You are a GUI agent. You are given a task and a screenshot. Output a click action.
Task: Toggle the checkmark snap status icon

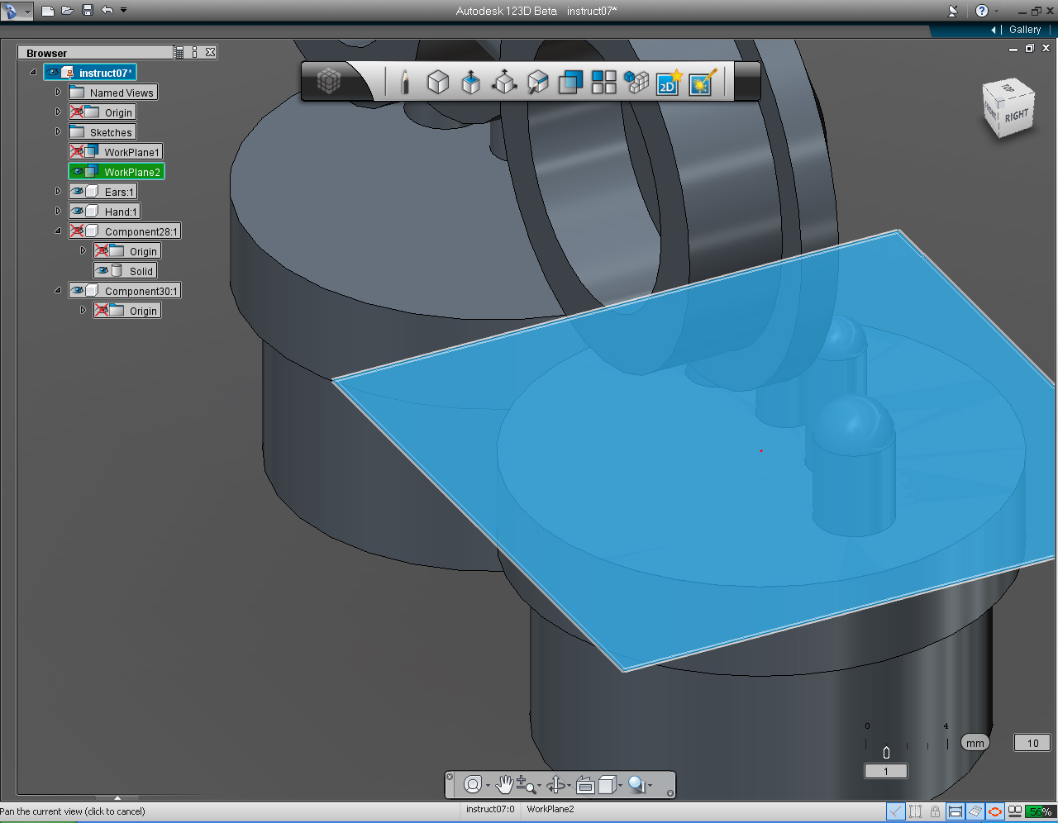click(x=895, y=811)
